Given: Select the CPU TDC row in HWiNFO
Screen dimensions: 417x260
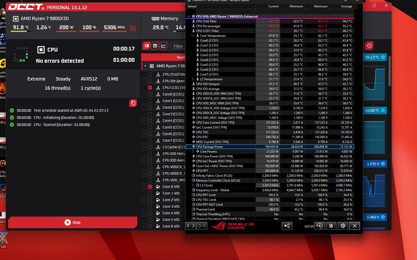Looking at the screenshot, I should (x=270, y=132).
